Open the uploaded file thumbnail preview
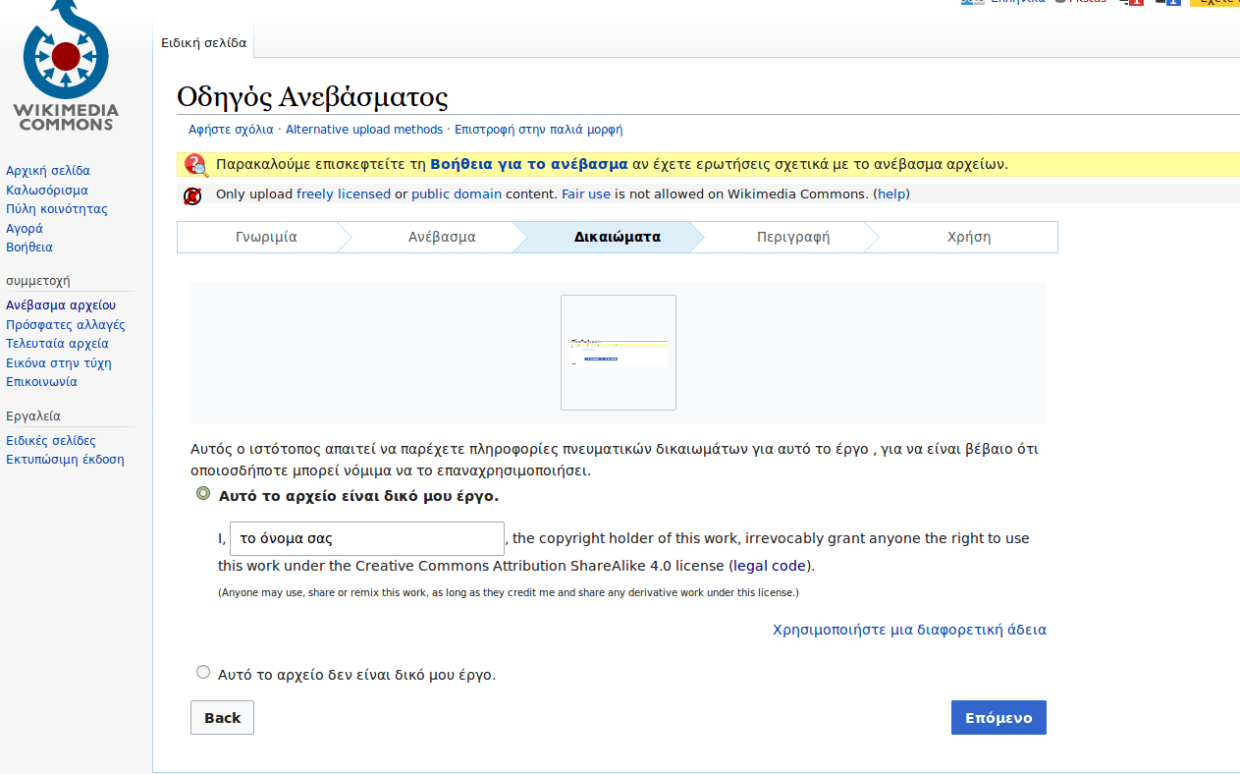Viewport: 1240px width, 774px height. tap(619, 352)
